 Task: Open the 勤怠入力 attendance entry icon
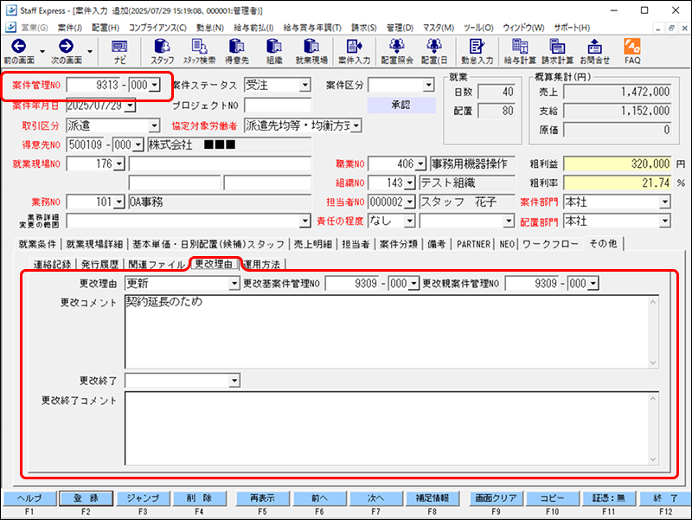(x=477, y=51)
